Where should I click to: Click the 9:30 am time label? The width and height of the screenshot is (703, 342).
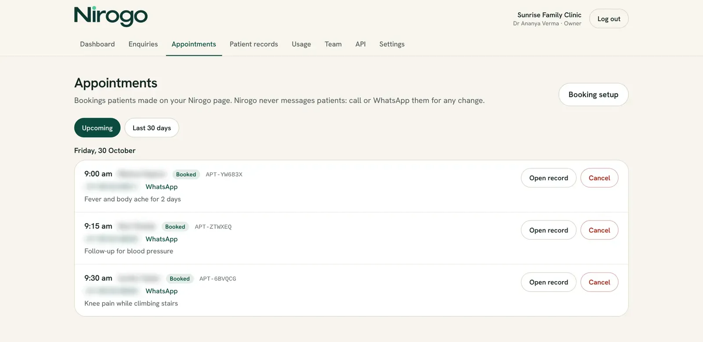[x=98, y=278]
